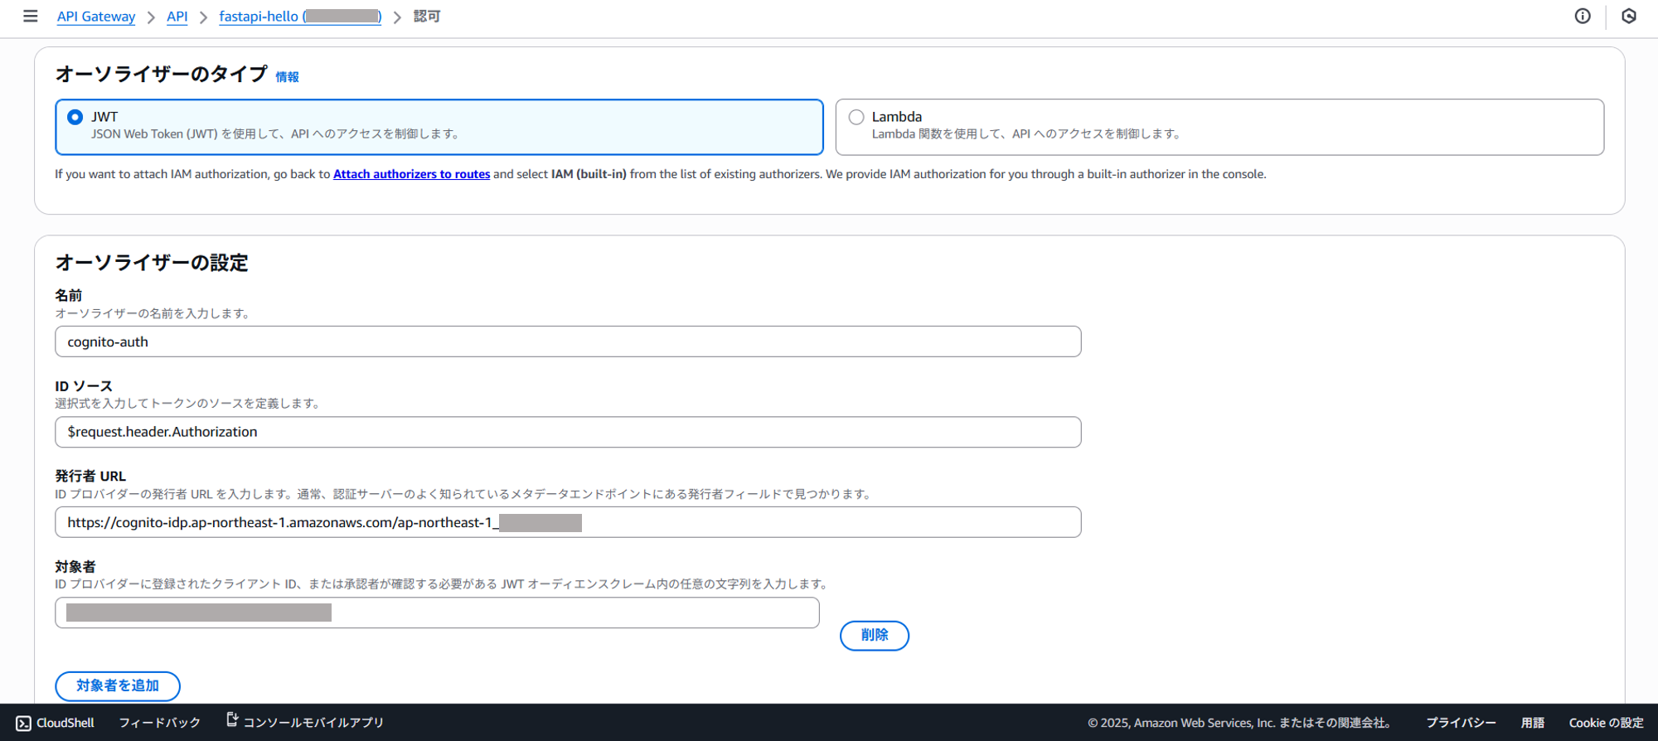
Task: Follow the Attach authorizers to routes link
Action: coord(412,174)
